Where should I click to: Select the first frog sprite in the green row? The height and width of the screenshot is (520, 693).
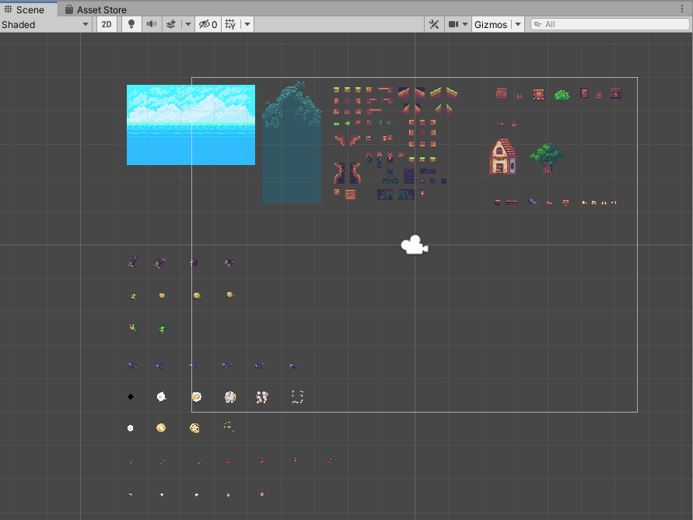pos(134,297)
